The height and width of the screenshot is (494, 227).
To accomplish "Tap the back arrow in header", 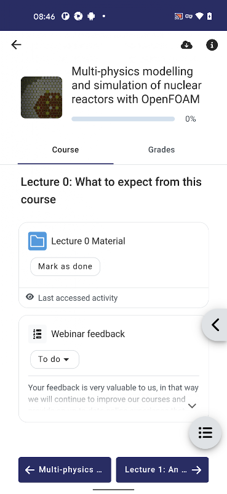I will click(16, 44).
